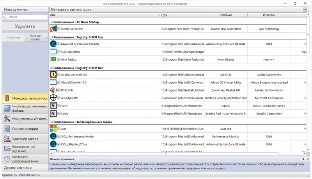Open search options dropdown arrow
Image resolution: width=312 pixels, height=179 pixels.
(7, 17)
